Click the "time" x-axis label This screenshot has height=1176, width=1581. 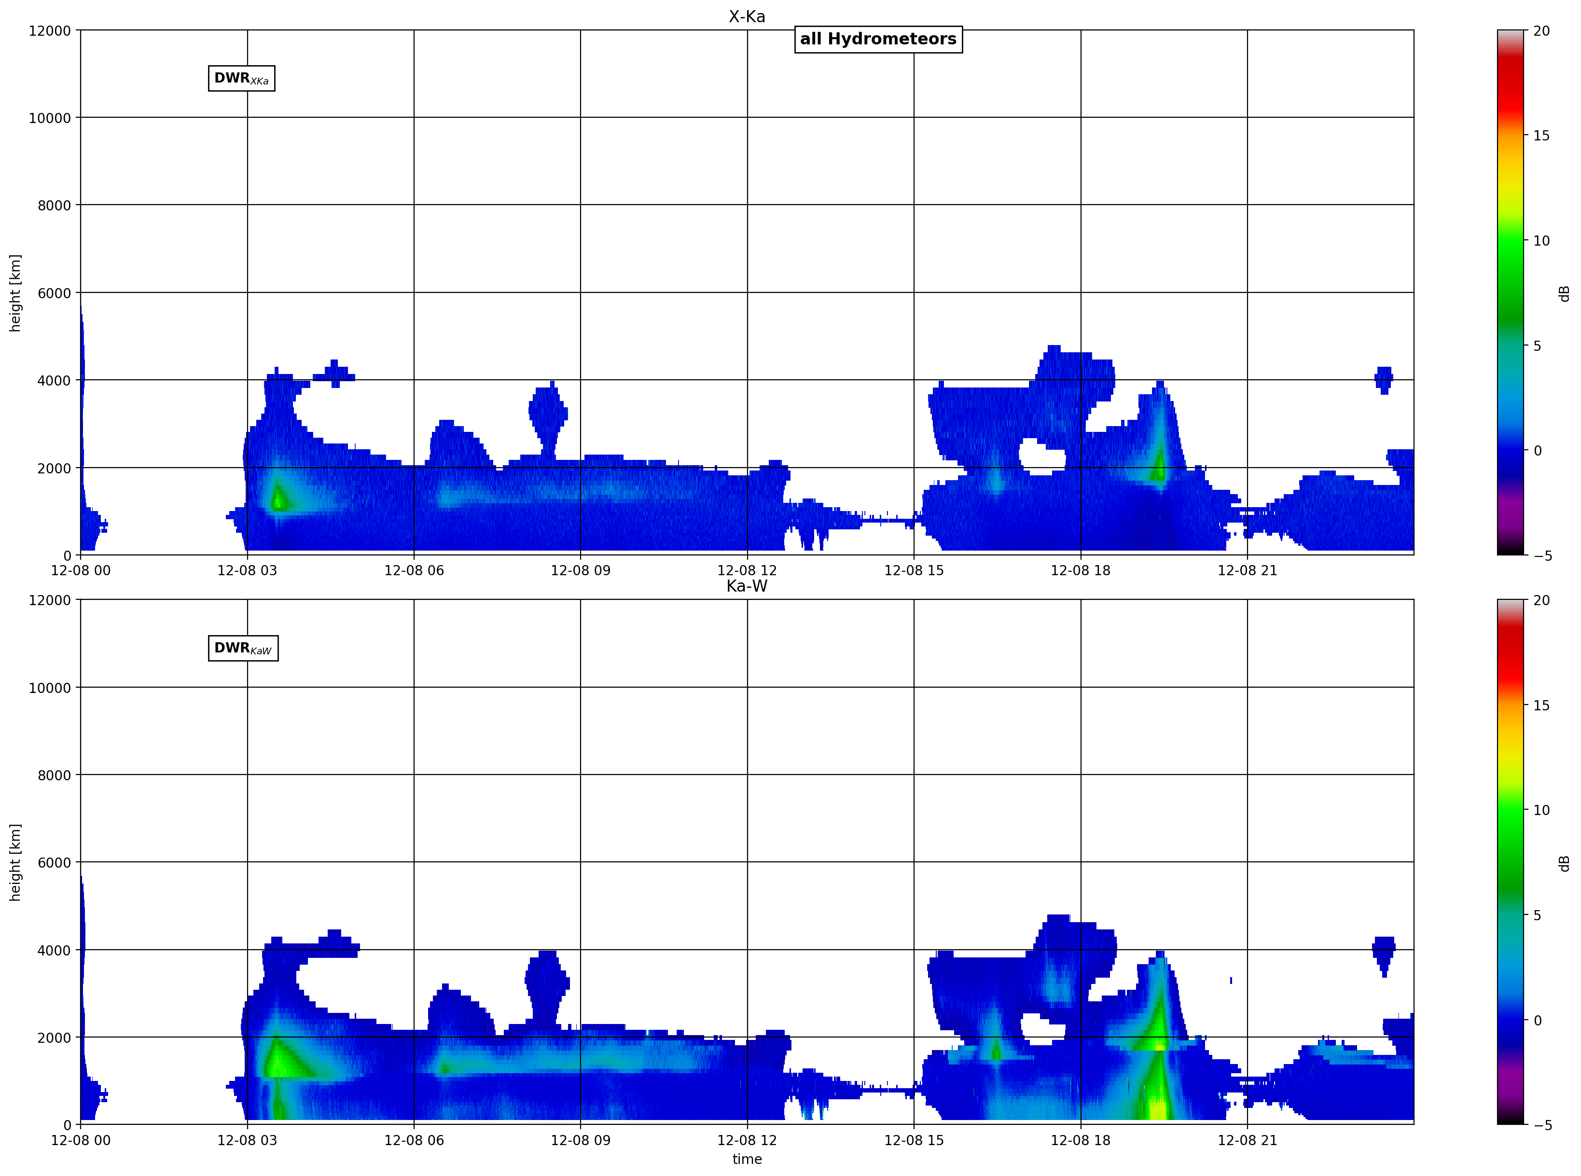747,1159
